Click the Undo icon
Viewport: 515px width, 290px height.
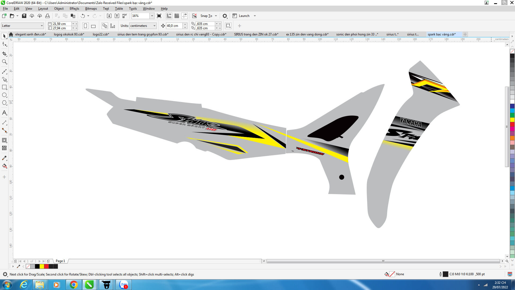click(83, 16)
